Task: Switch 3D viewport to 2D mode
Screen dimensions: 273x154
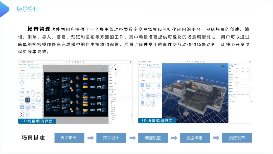Action: [x=223, y=66]
